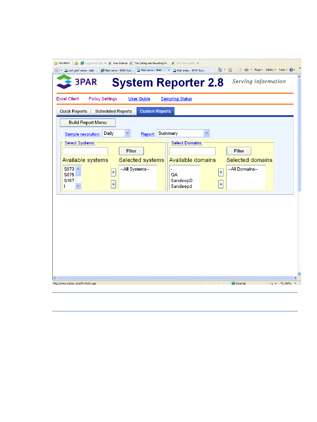Click the Read Mail icon
This screenshot has width=317, height=422.
240,70
